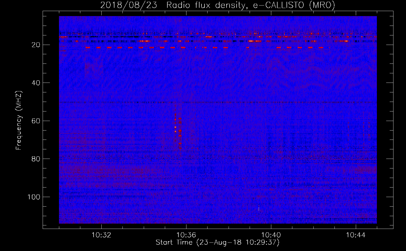Click the 20 MHz frequency tick label
The width and height of the screenshot is (406, 251).
[36, 45]
